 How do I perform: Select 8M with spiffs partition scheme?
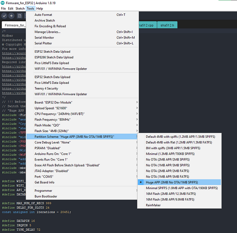pos(179,148)
